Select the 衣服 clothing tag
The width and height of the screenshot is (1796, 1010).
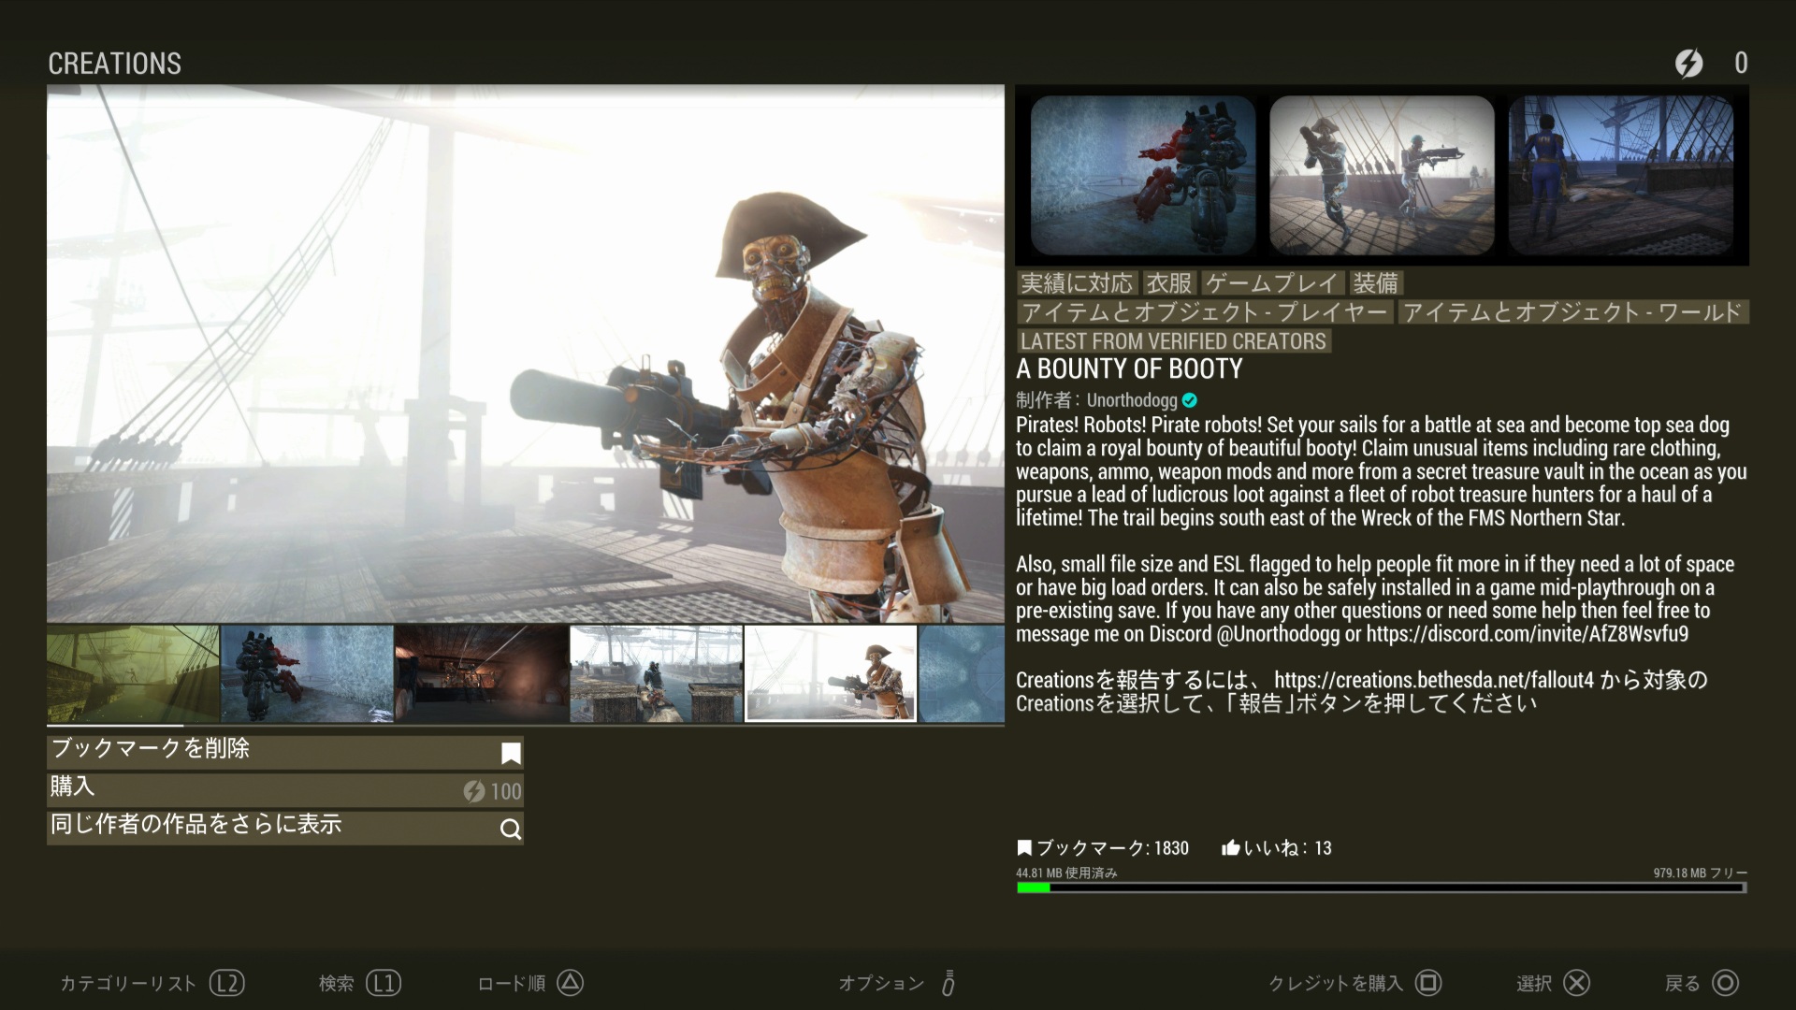pyautogui.click(x=1169, y=283)
